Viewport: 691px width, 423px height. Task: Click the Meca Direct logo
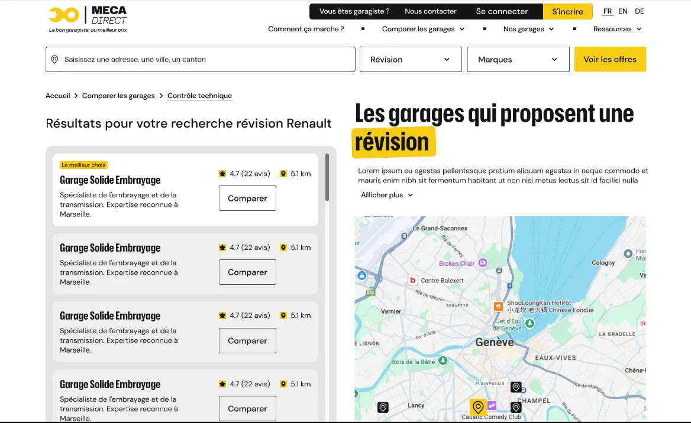(88, 19)
